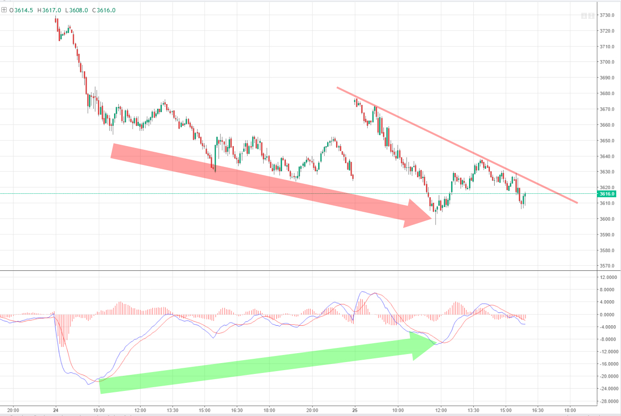Screen dimensions: 621x416
Task: Click the date marker 24 on time axis
Action: click(x=56, y=409)
